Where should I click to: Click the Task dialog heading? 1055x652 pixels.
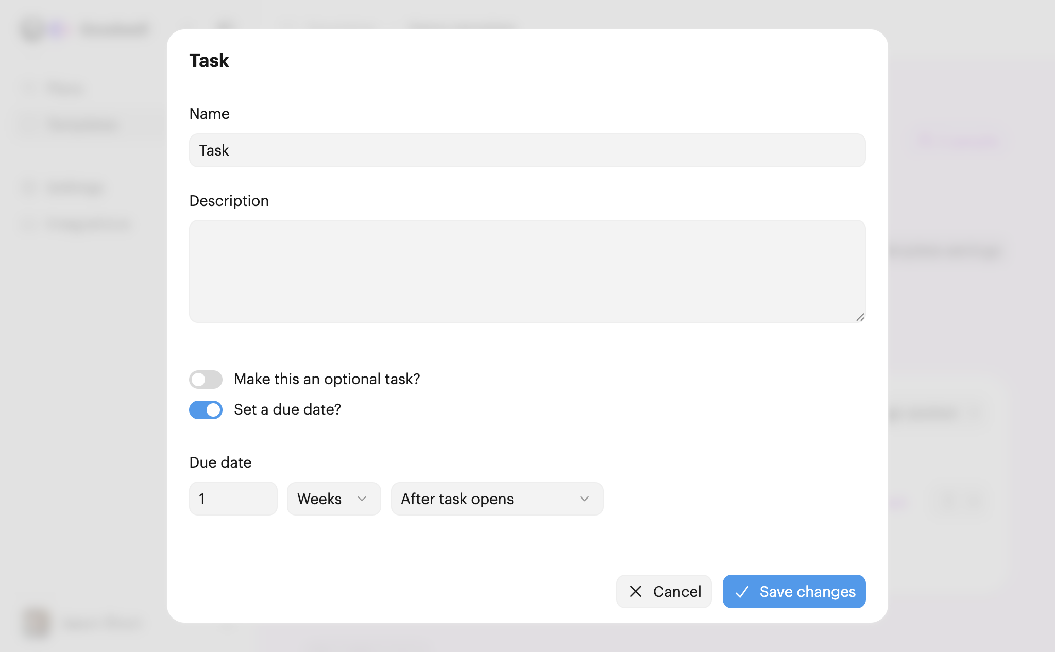[209, 61]
